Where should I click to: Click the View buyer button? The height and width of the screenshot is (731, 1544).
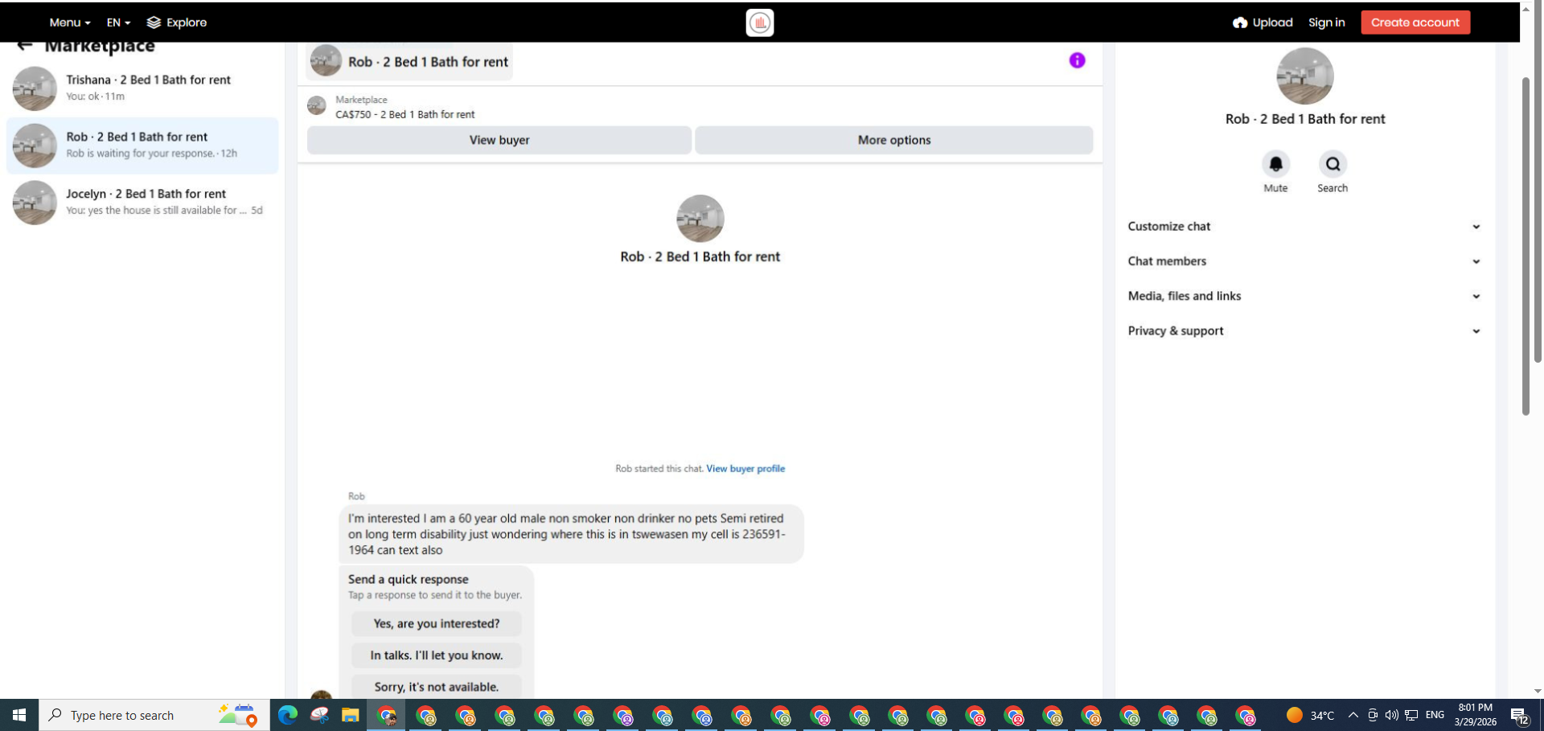499,140
